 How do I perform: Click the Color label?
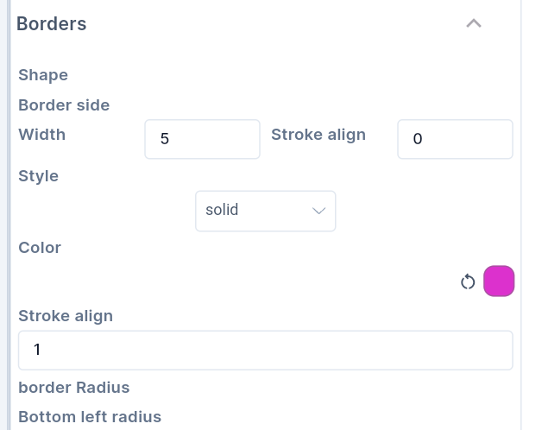(x=40, y=248)
